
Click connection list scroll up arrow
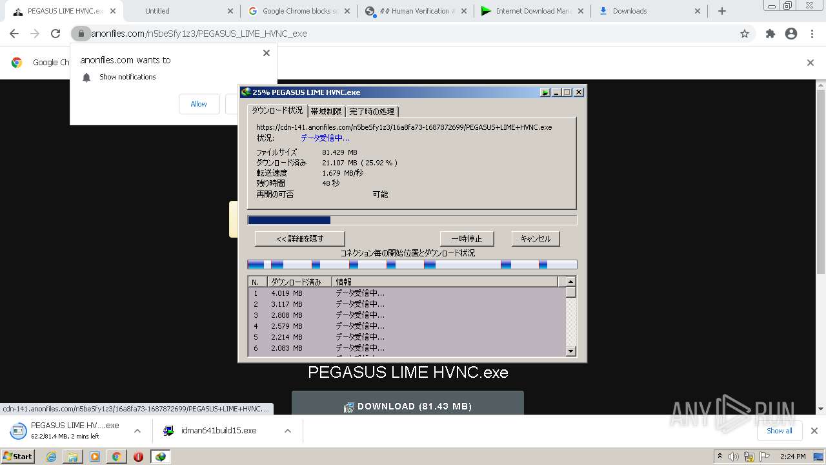click(570, 282)
